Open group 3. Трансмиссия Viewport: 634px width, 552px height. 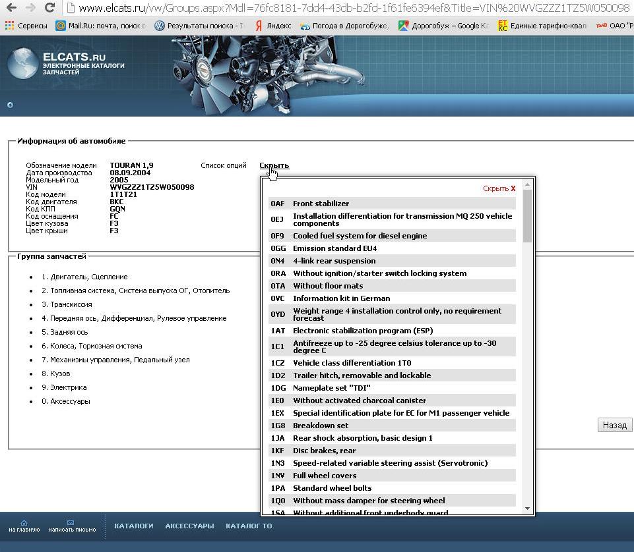tap(67, 304)
